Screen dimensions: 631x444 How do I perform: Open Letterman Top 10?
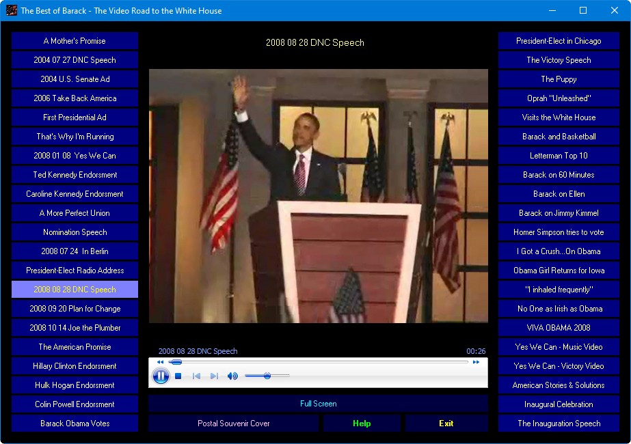pos(559,155)
